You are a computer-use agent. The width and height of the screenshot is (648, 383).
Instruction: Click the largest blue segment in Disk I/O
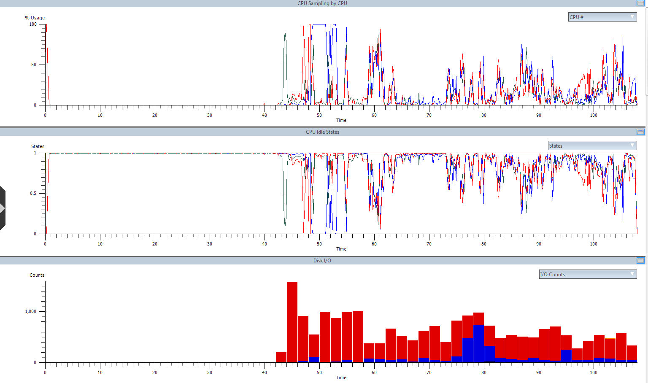[x=478, y=343]
